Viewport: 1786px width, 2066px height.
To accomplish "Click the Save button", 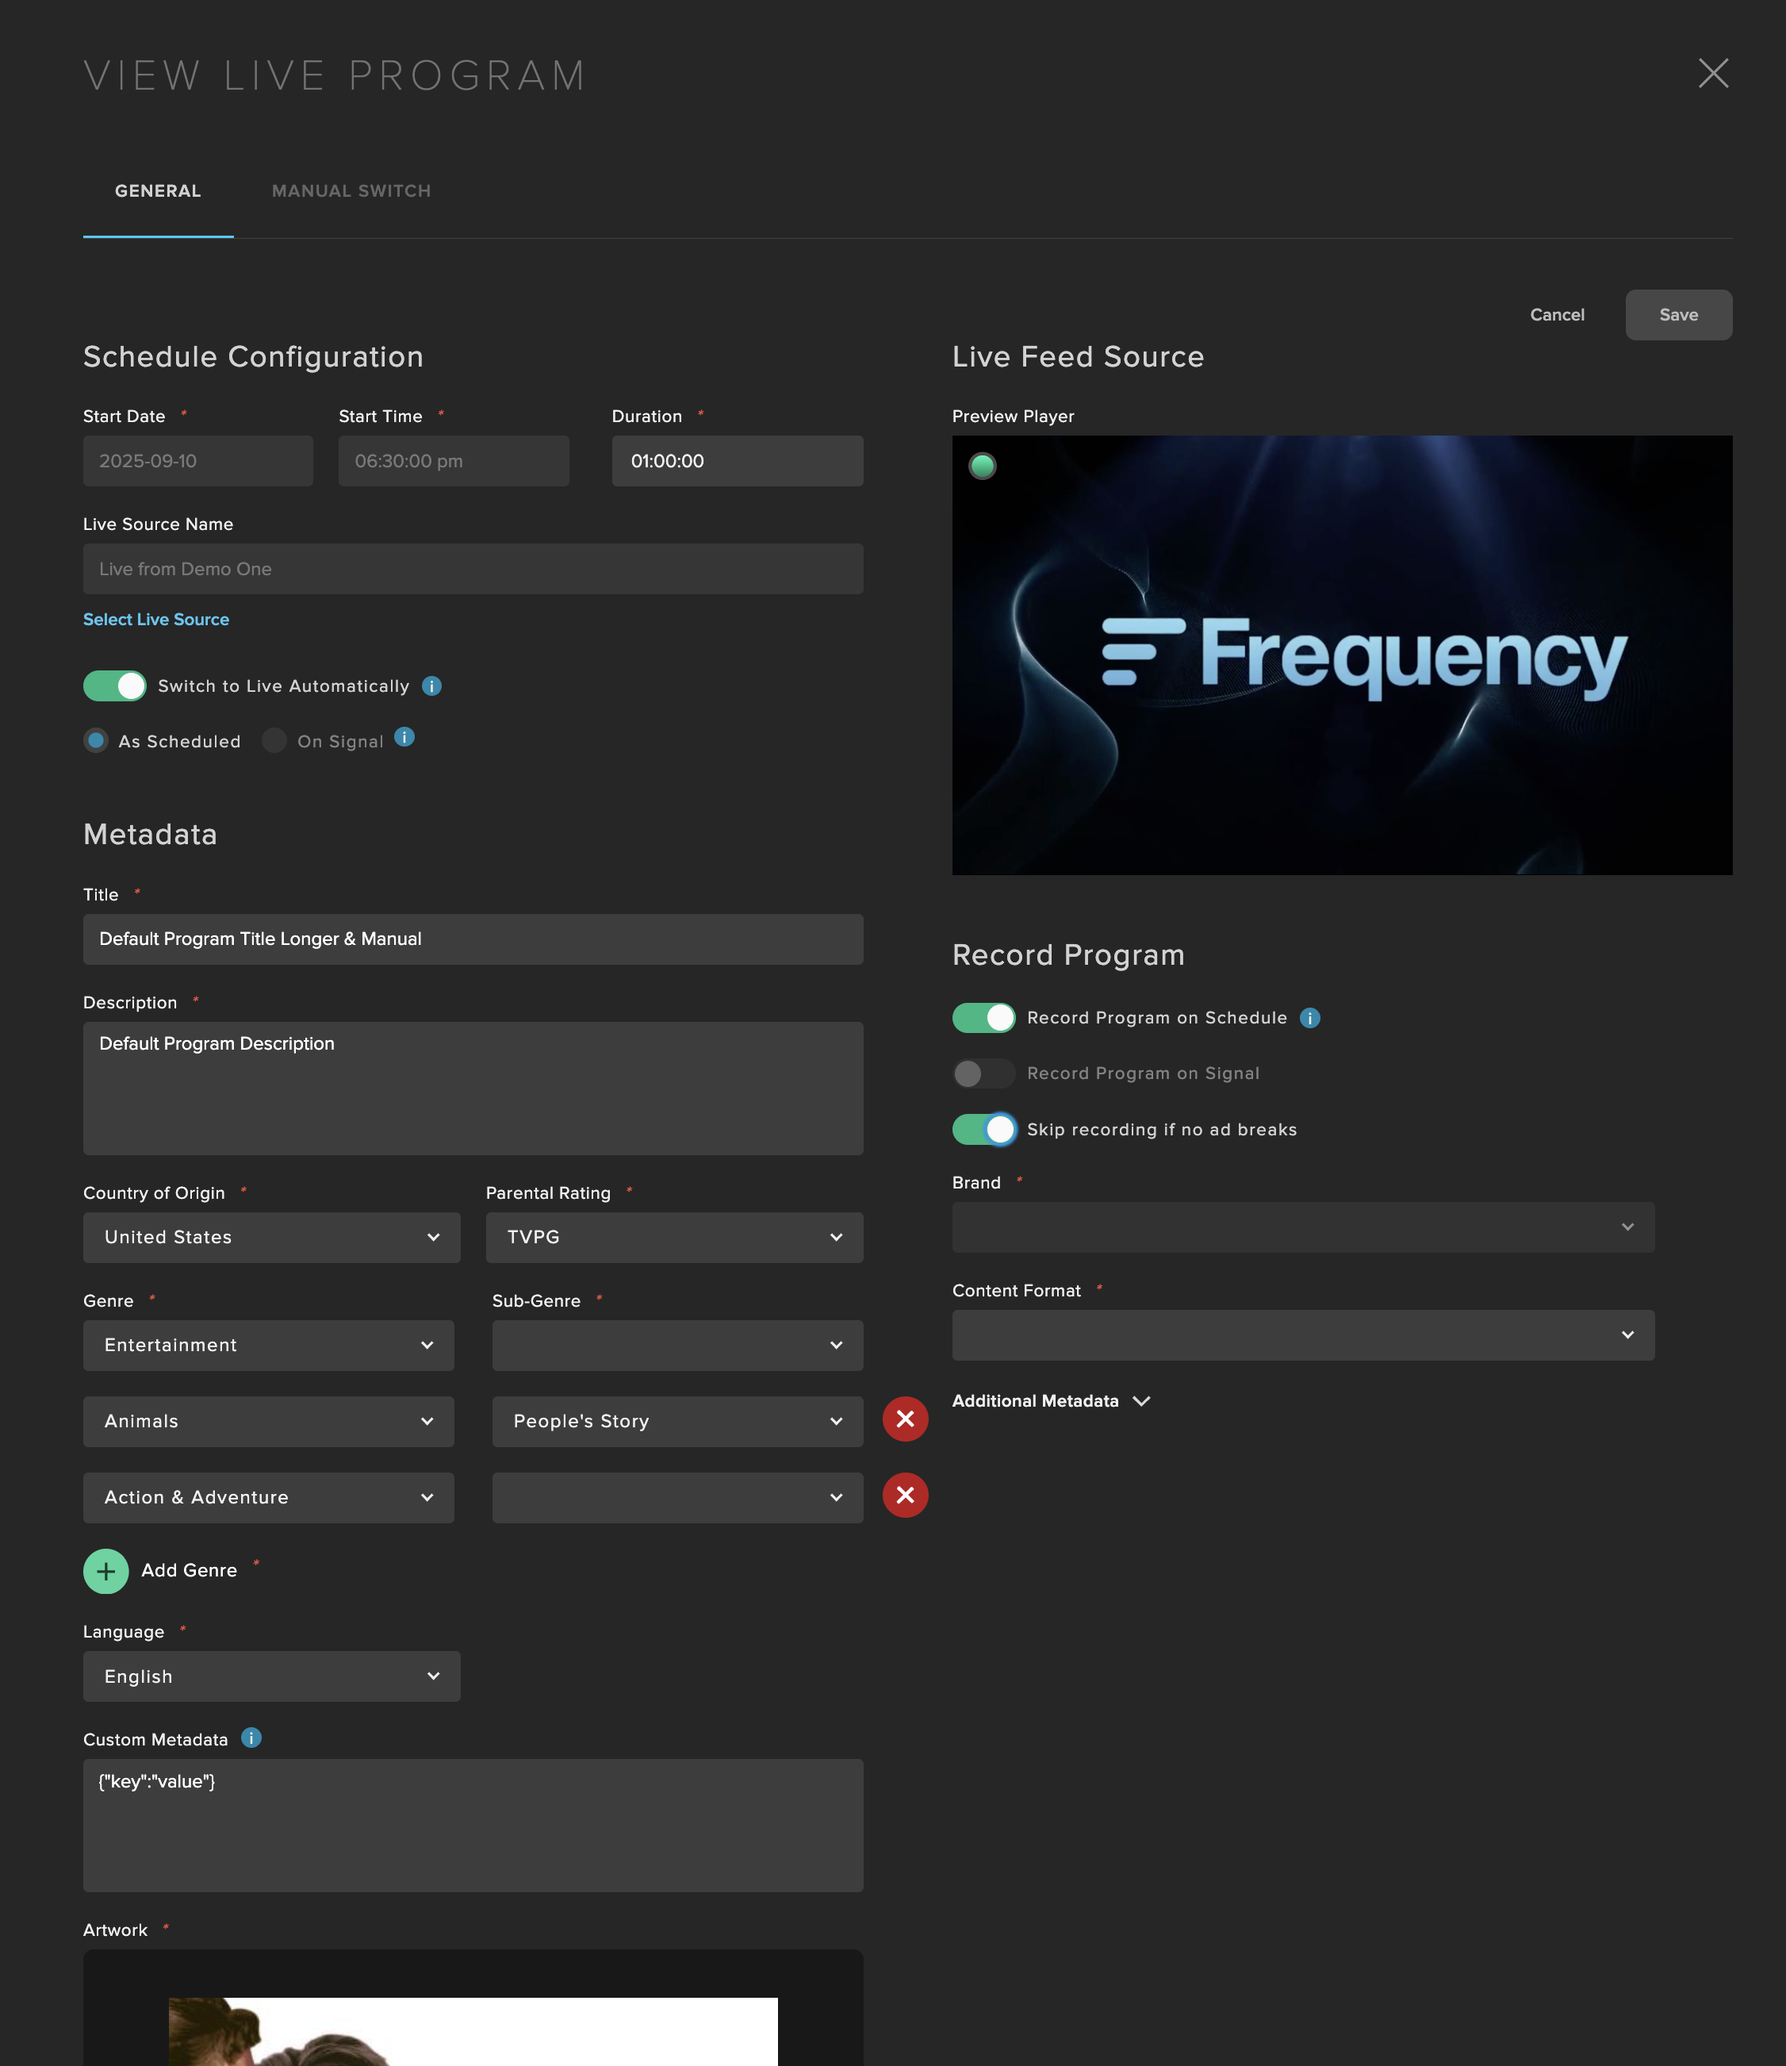I will point(1677,315).
